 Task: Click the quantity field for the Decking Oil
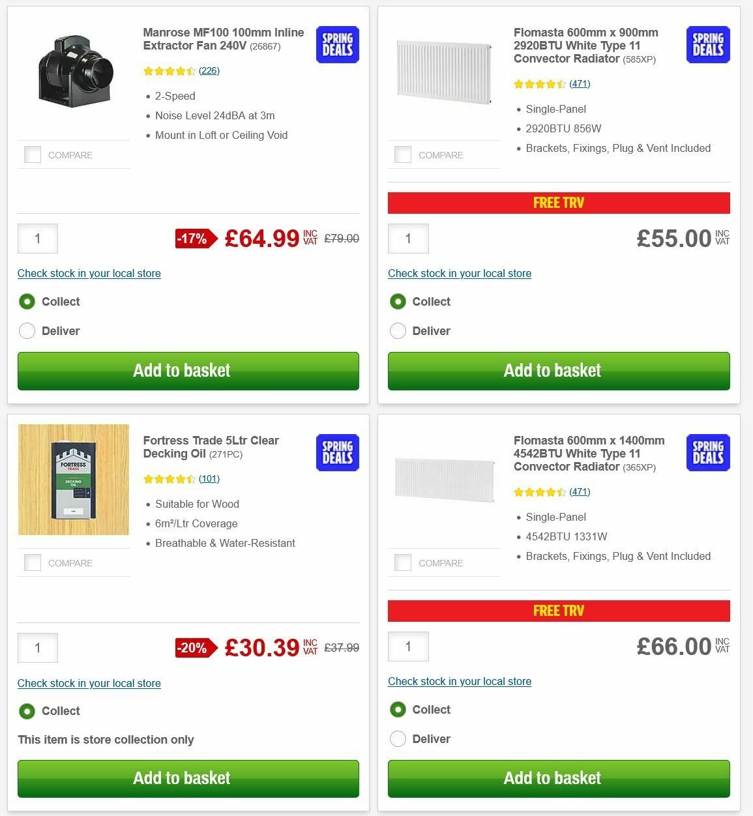37,648
